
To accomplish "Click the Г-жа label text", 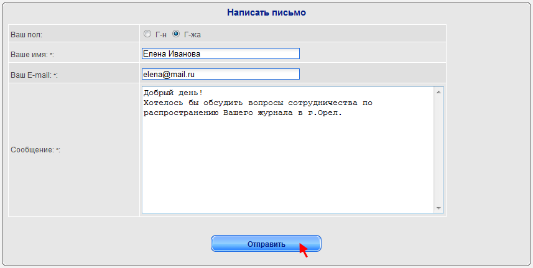I will coord(192,35).
